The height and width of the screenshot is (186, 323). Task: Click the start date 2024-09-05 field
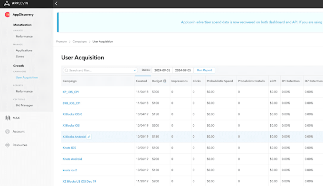tap(162, 70)
